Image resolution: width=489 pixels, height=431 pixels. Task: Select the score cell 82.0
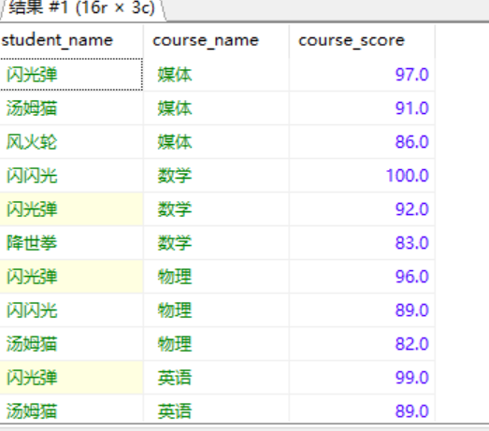coord(362,344)
